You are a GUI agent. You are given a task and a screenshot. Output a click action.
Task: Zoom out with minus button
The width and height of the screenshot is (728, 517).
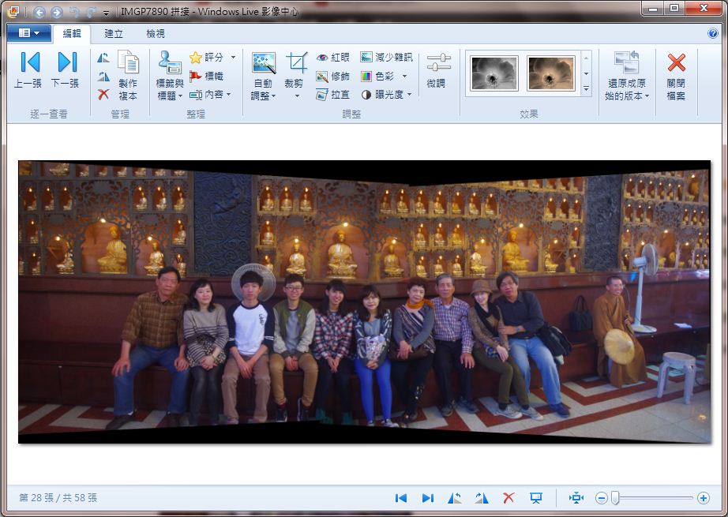(x=601, y=498)
